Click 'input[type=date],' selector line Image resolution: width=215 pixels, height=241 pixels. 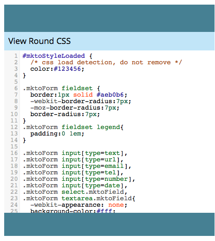click(75, 185)
